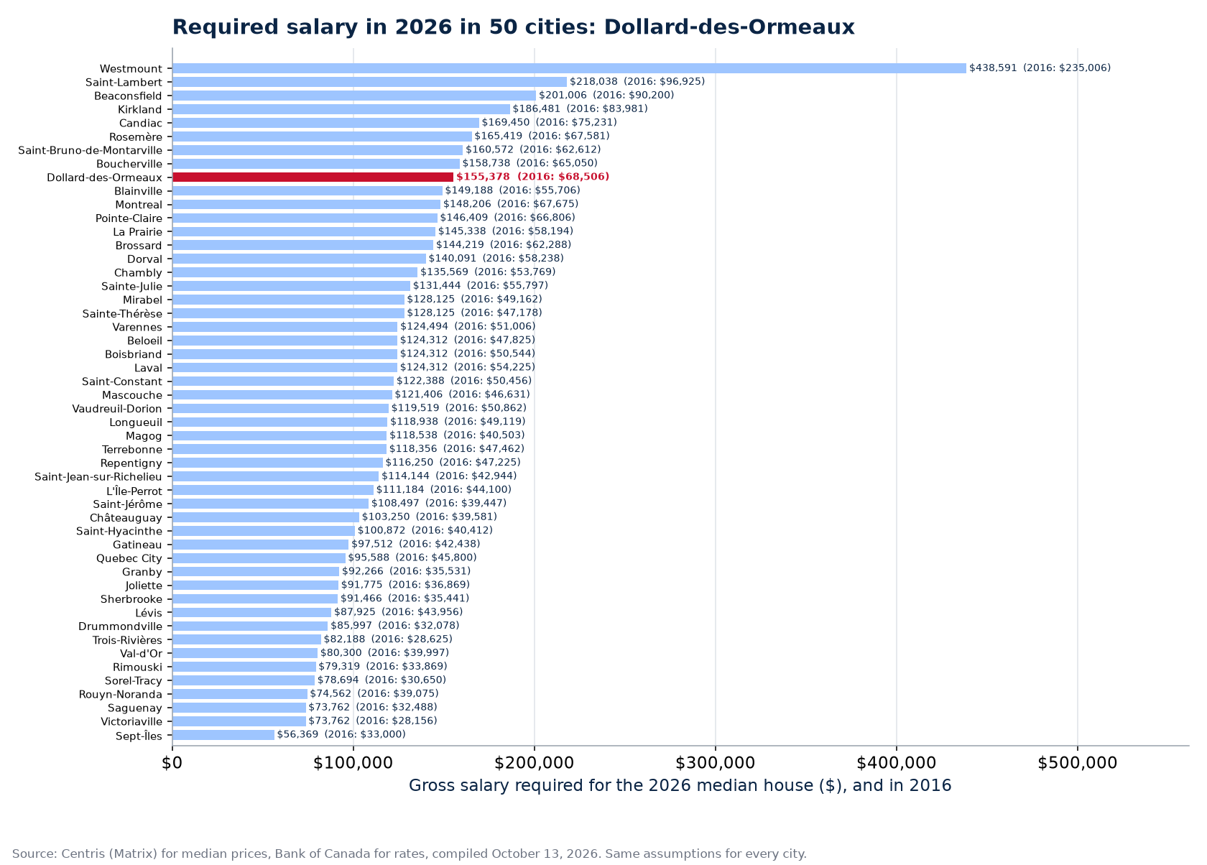This screenshot has height=865, width=1207.
Task: Click the x-axis title about gross salary
Action: pyautogui.click(x=680, y=786)
